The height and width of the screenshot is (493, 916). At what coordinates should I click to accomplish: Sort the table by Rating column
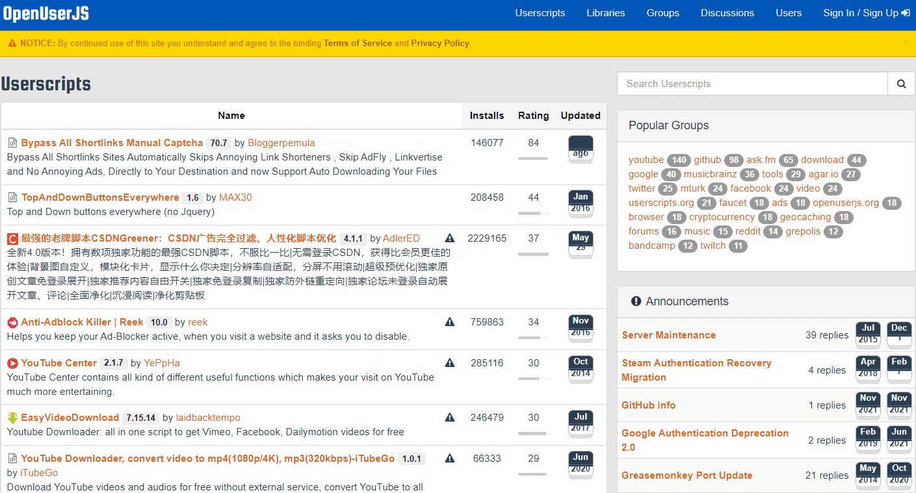(533, 116)
